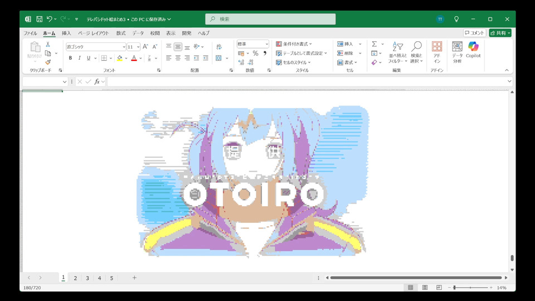
Task: Click the Fill color bucket icon
Action: (120, 58)
